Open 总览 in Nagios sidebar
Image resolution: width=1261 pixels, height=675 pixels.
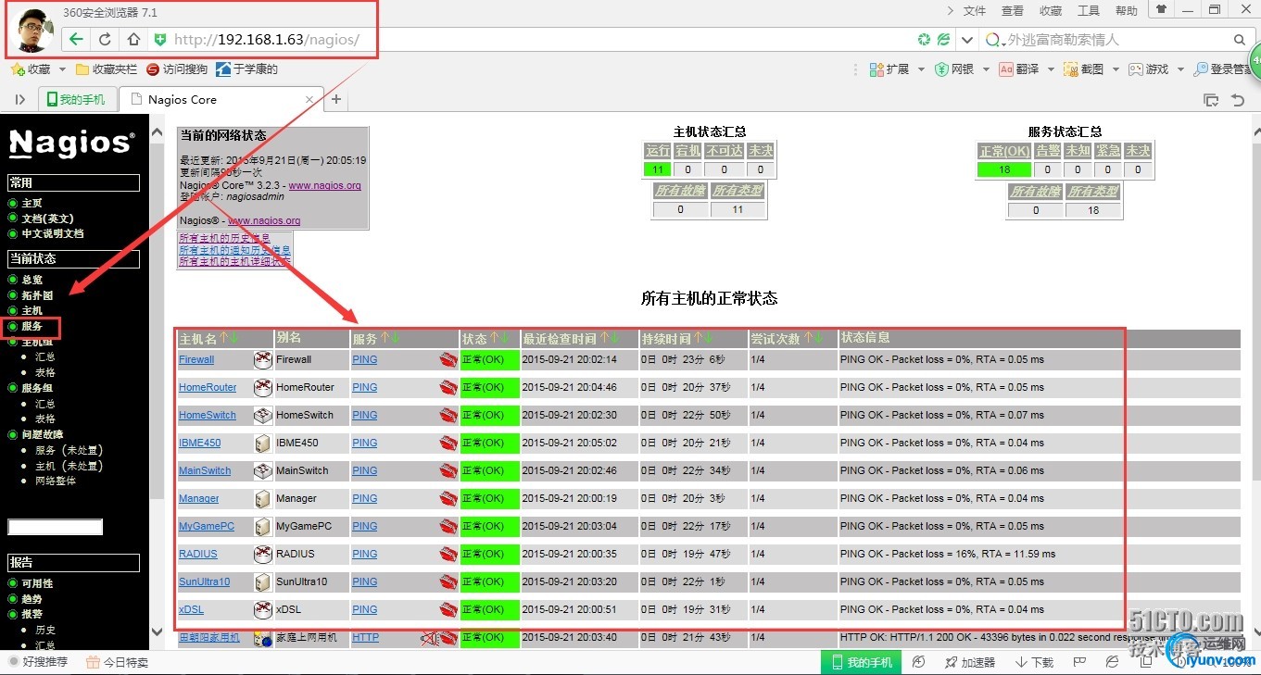(32, 280)
